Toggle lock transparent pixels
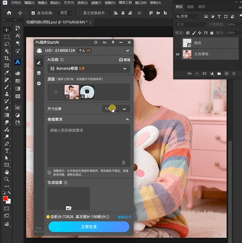 click(x=187, y=33)
